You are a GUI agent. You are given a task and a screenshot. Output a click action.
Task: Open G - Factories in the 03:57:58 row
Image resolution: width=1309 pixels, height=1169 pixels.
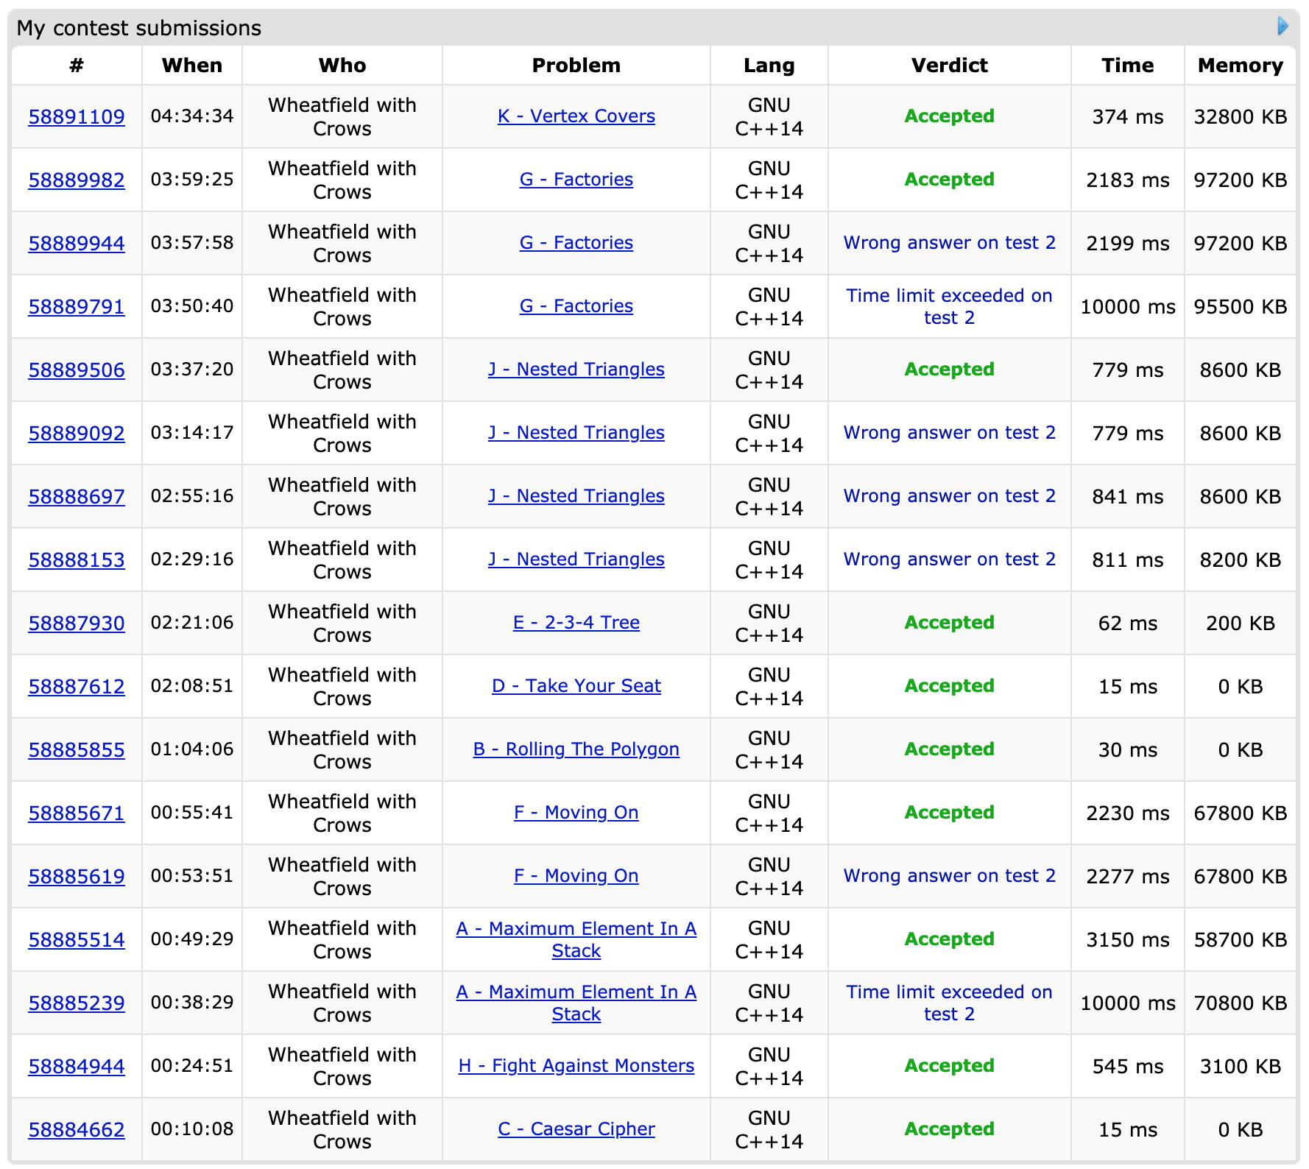tap(576, 243)
